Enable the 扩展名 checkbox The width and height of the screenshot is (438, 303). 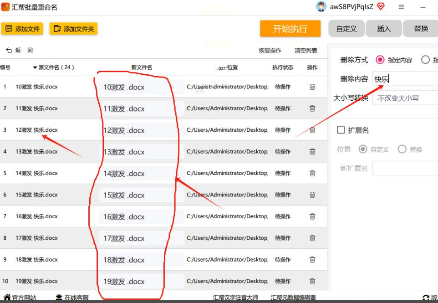click(x=341, y=130)
